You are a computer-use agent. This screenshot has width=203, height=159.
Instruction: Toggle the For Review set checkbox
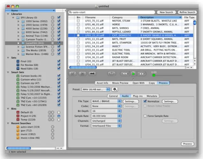(59, 65)
